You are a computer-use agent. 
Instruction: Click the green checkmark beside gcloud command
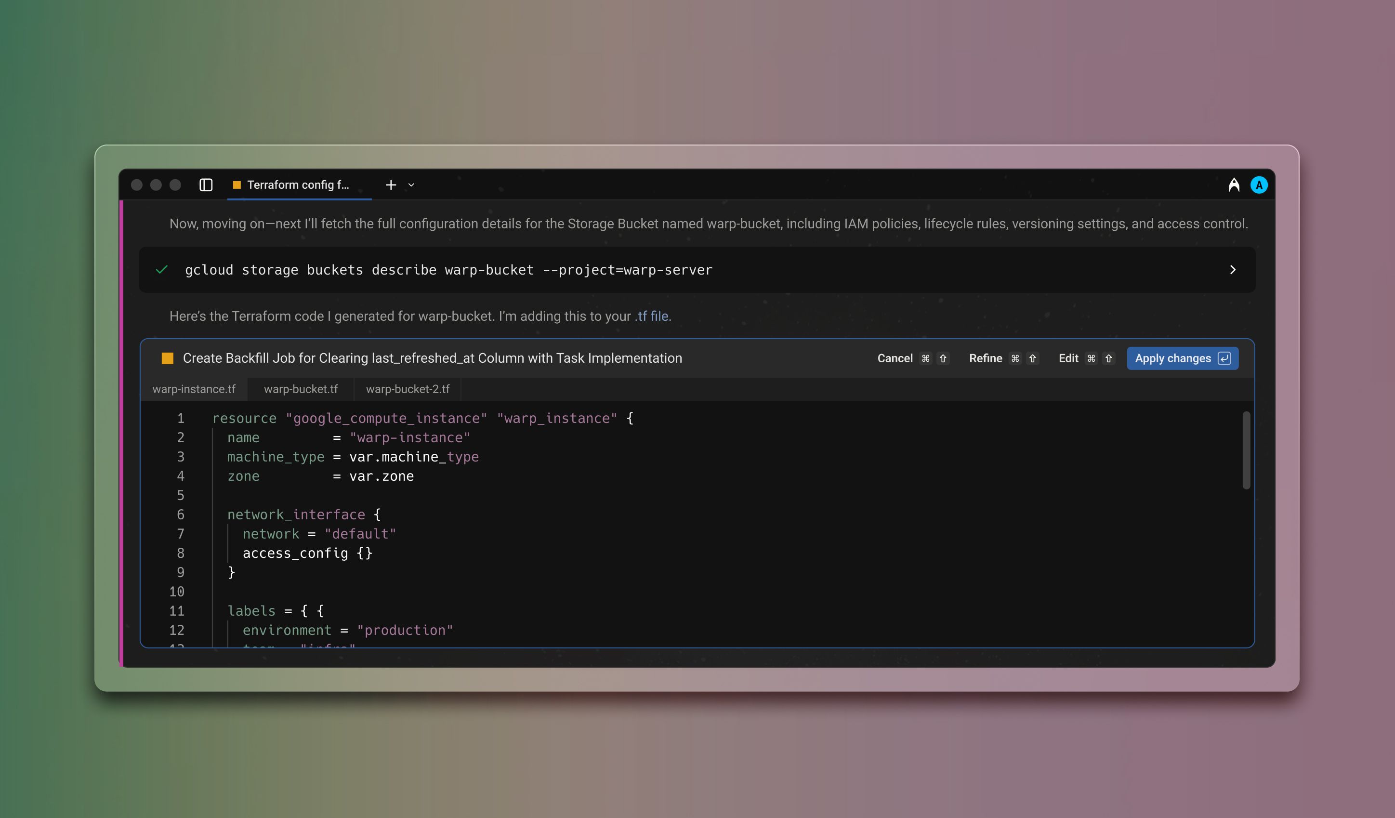coord(162,270)
